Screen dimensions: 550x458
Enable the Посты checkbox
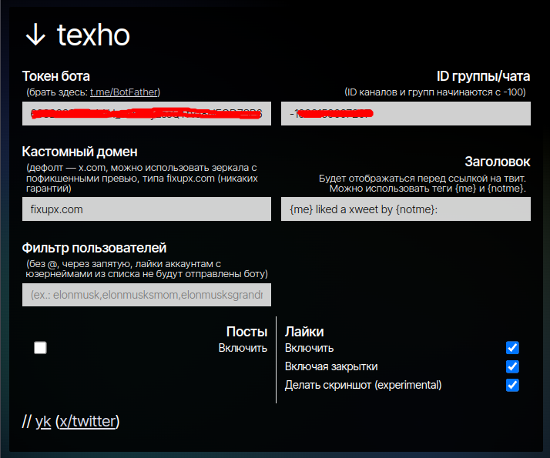point(40,348)
